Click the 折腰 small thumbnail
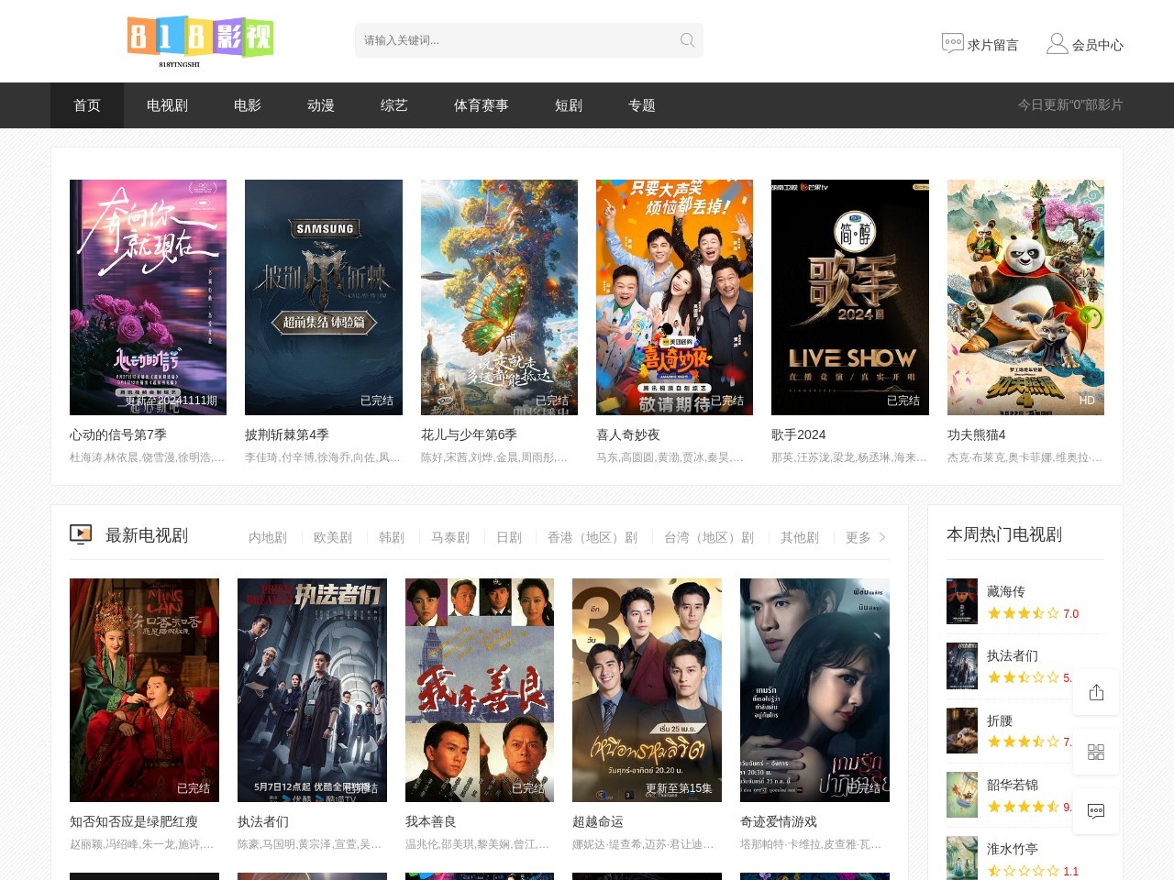This screenshot has height=880, width=1174. click(962, 731)
